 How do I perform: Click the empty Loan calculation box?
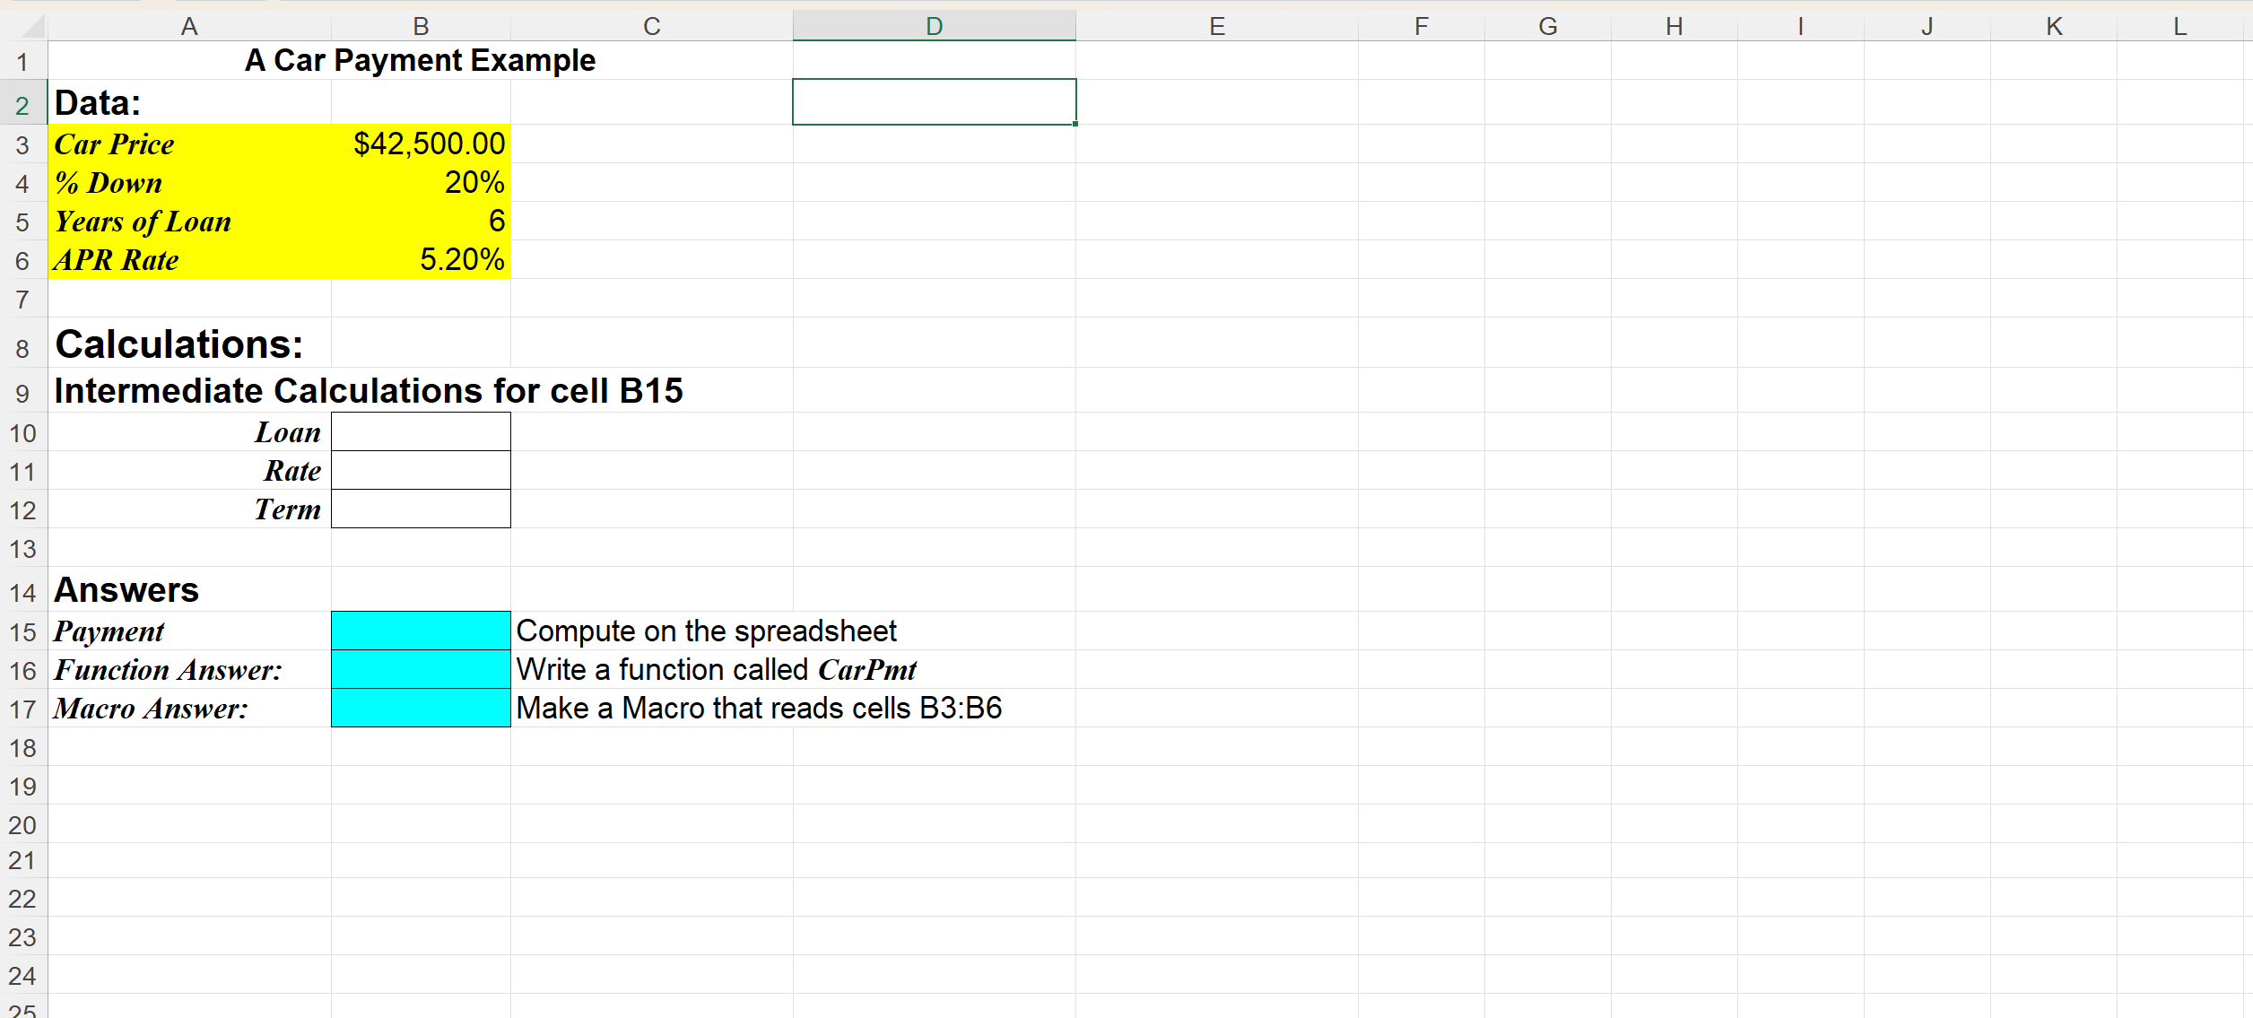pyautogui.click(x=421, y=432)
